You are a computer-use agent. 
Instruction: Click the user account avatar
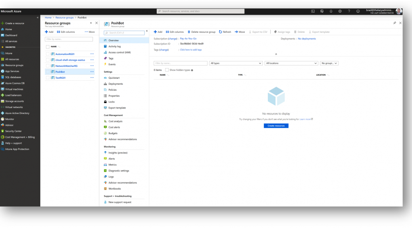tap(399, 11)
